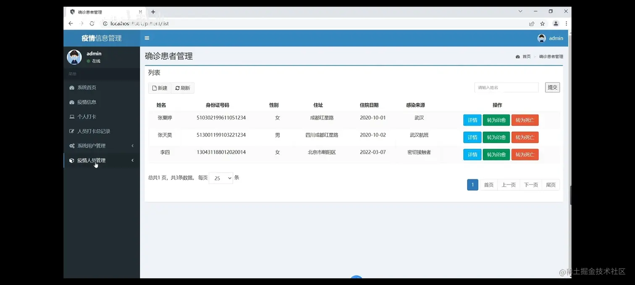Click the 上一页 pagination button
635x285 pixels.
(509, 185)
